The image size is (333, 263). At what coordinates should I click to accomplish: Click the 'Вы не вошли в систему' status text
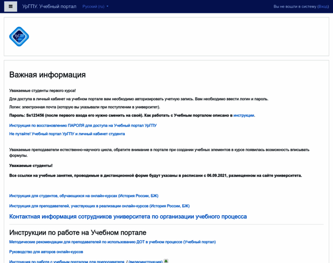click(294, 7)
